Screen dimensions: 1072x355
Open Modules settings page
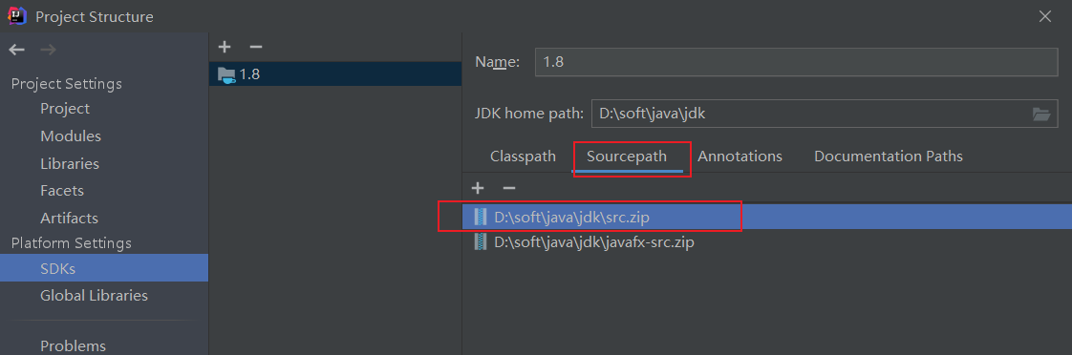(71, 136)
